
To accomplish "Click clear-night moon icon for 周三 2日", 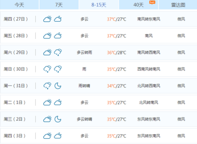I will coord(58,119).
